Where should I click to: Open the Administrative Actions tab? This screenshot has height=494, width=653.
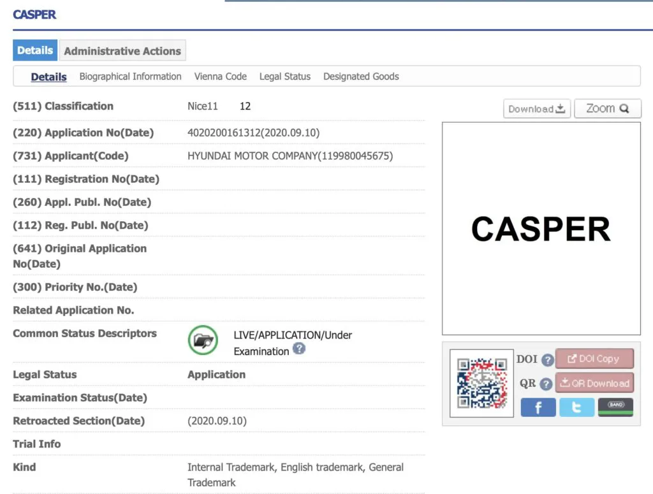click(122, 51)
